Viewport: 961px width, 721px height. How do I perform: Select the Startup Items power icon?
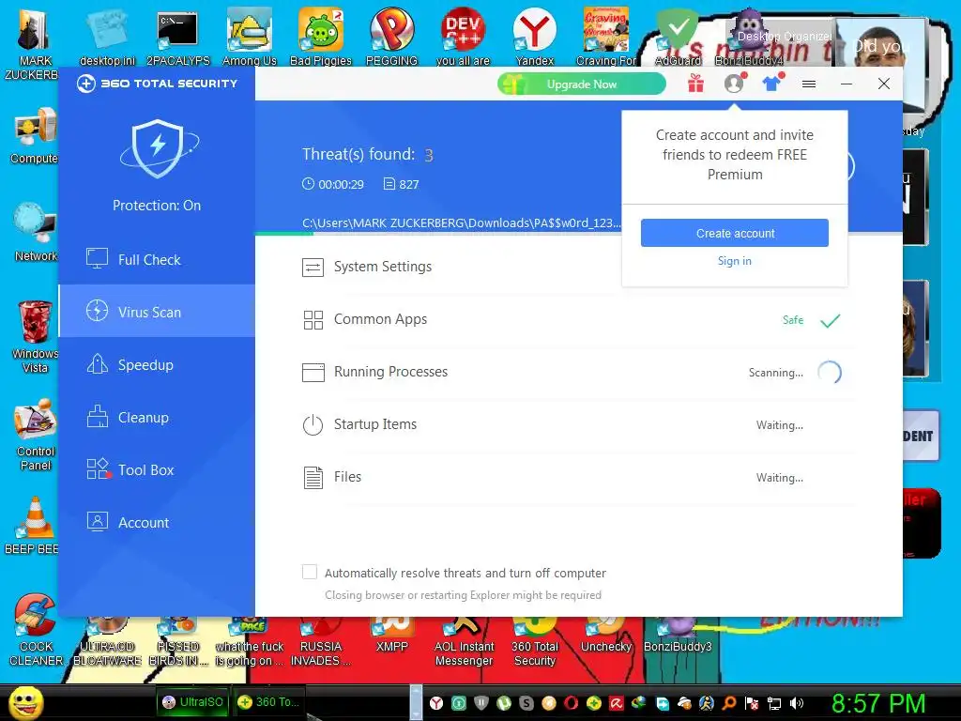313,425
